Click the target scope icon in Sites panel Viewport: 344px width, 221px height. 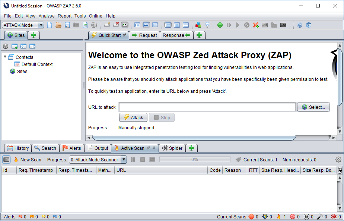[6, 46]
